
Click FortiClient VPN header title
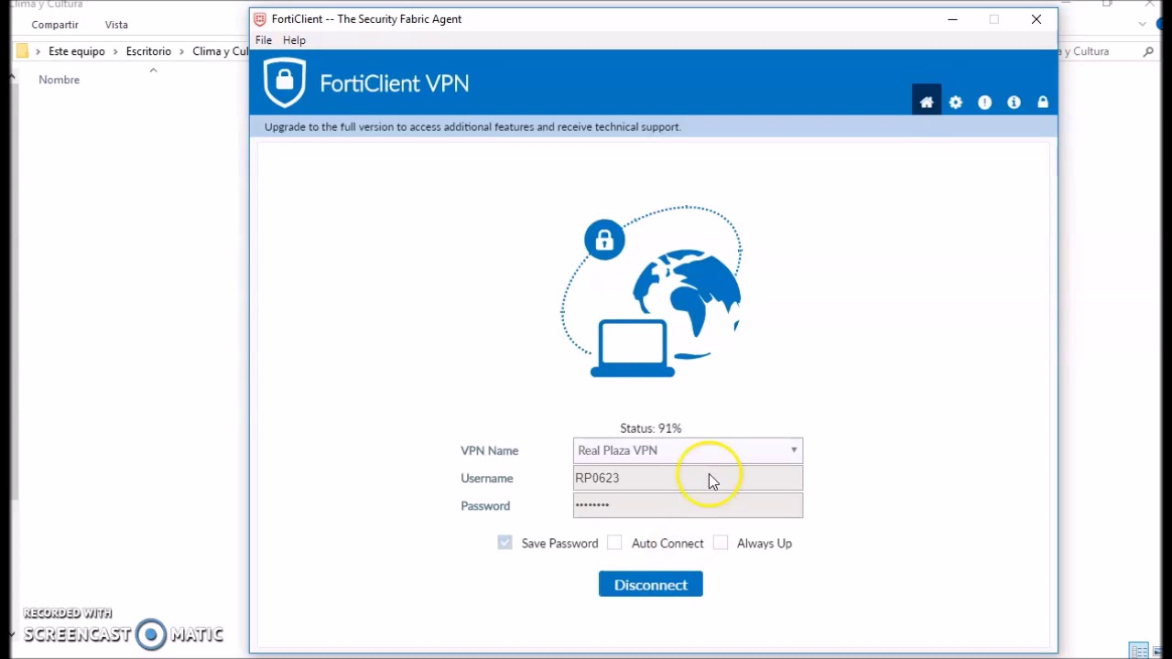pos(395,83)
